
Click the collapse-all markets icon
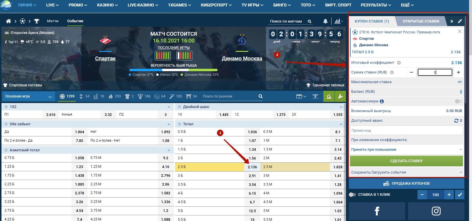click(315, 96)
